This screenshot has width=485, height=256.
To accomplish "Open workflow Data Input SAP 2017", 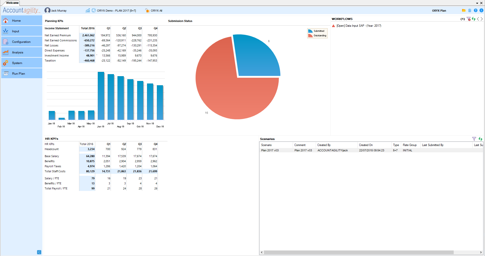I will click(359, 26).
